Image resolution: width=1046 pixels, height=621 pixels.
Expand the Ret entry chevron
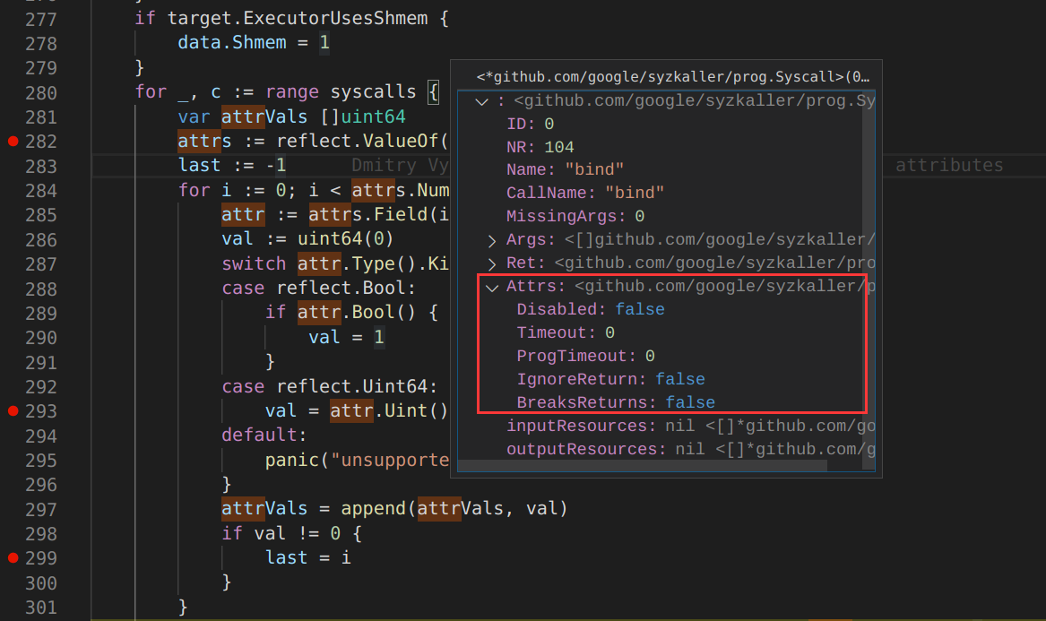point(492,263)
